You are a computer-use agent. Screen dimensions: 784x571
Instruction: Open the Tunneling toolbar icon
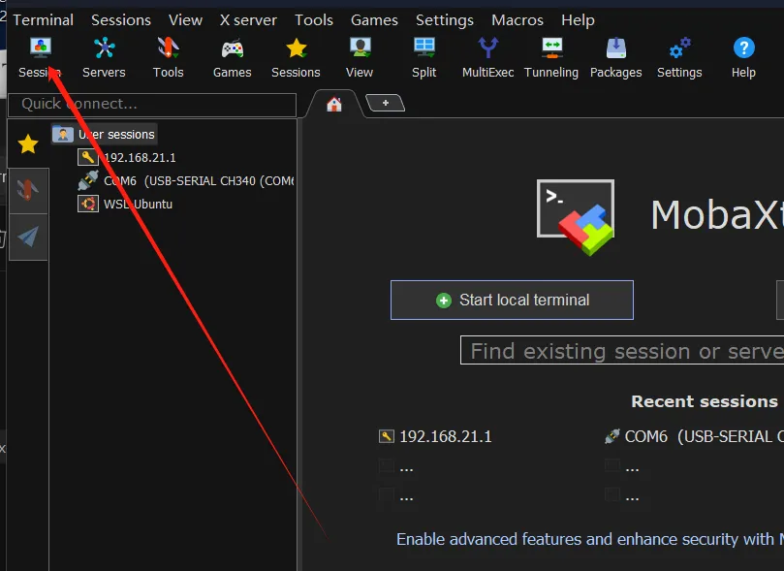(x=551, y=57)
